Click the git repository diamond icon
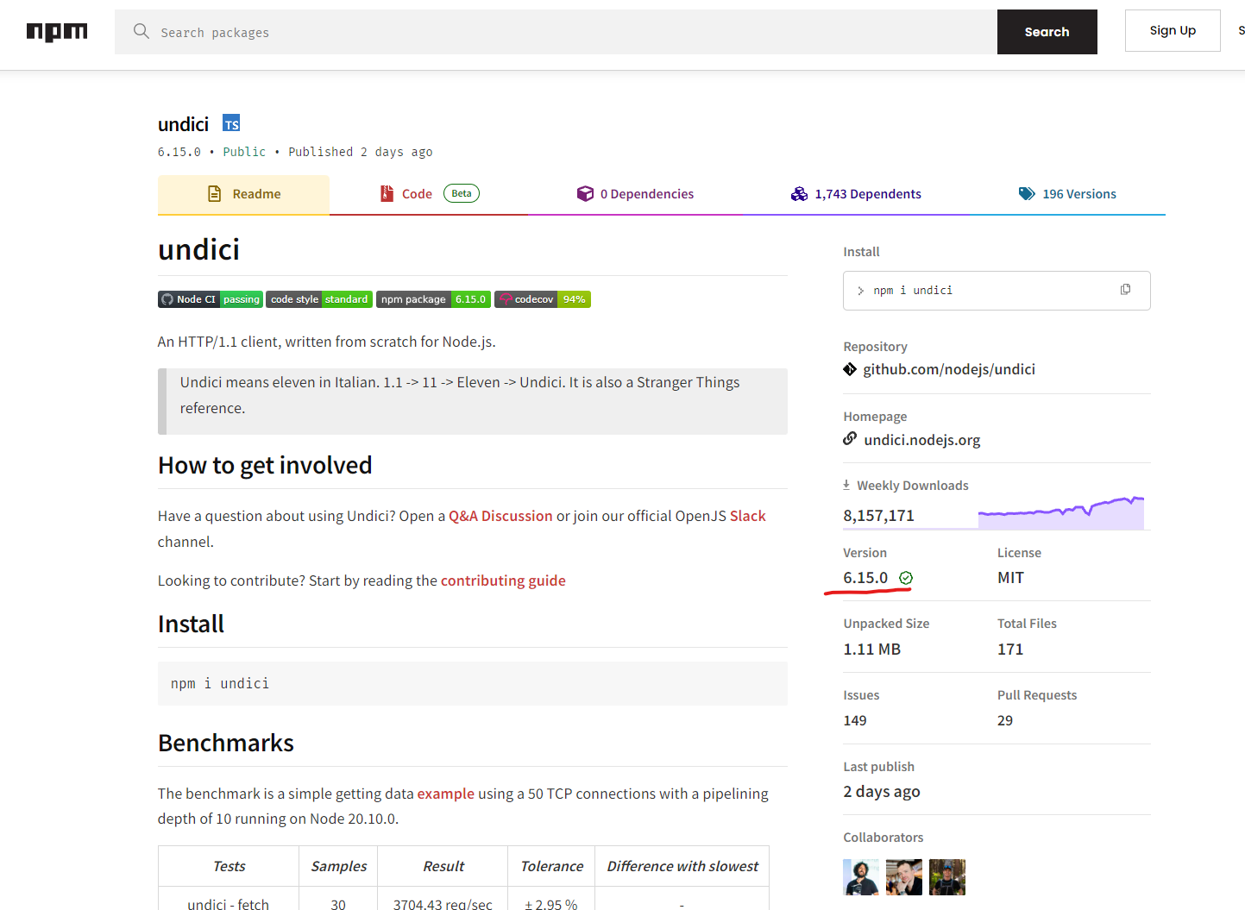 [850, 369]
